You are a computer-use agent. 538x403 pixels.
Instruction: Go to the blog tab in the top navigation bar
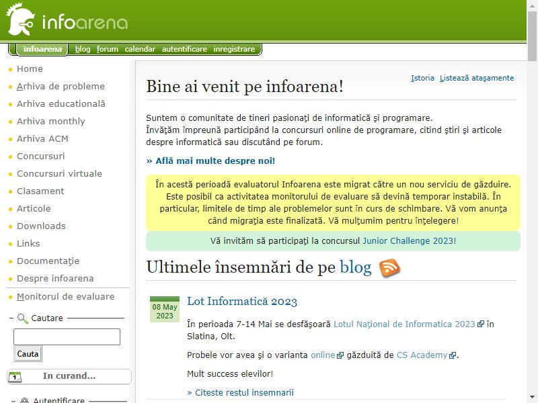pos(83,49)
